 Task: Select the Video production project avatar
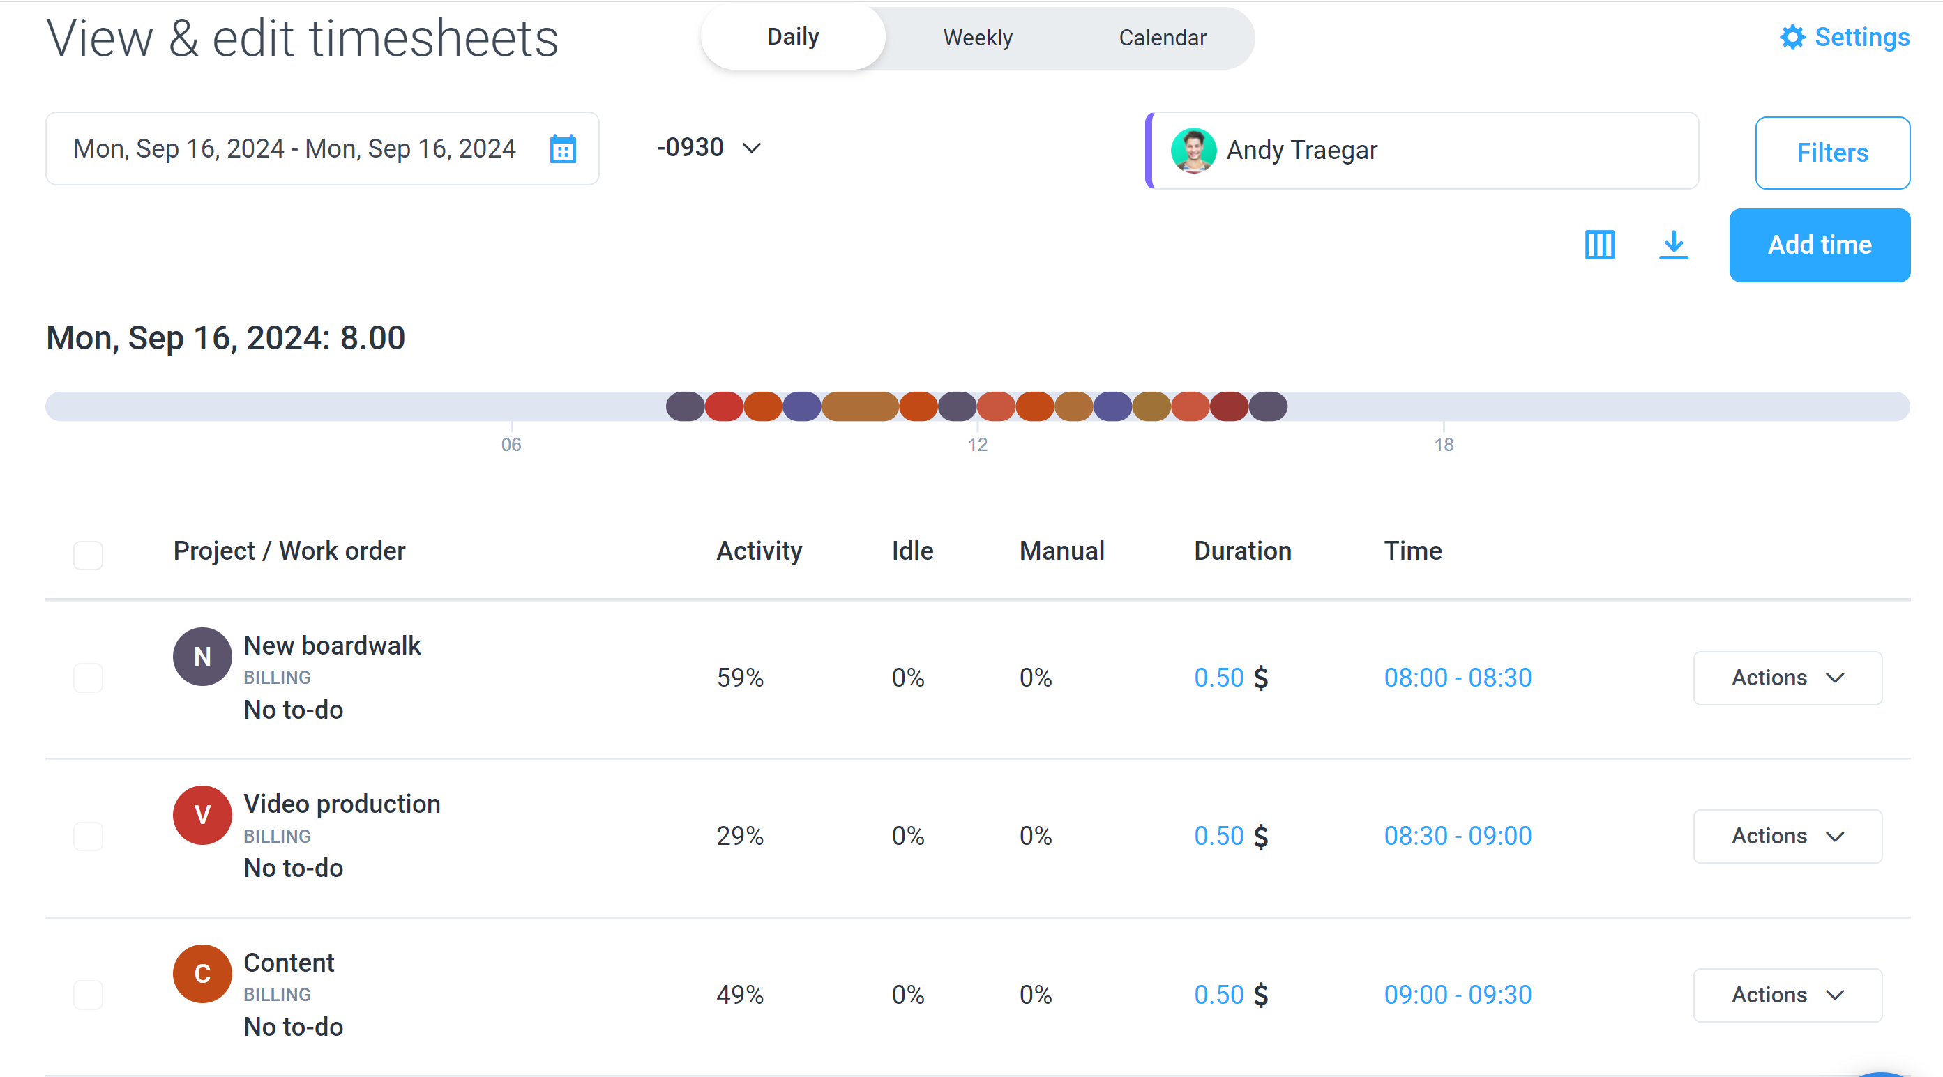(202, 815)
